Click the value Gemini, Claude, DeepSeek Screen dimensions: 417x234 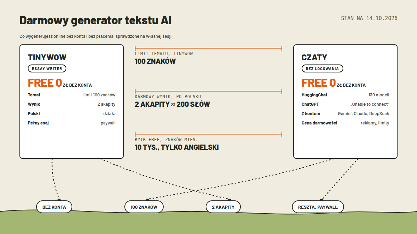pos(363,114)
